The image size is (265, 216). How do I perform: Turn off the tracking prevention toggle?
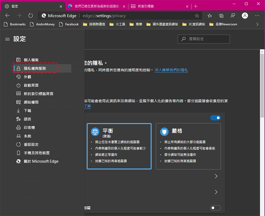[215, 118]
